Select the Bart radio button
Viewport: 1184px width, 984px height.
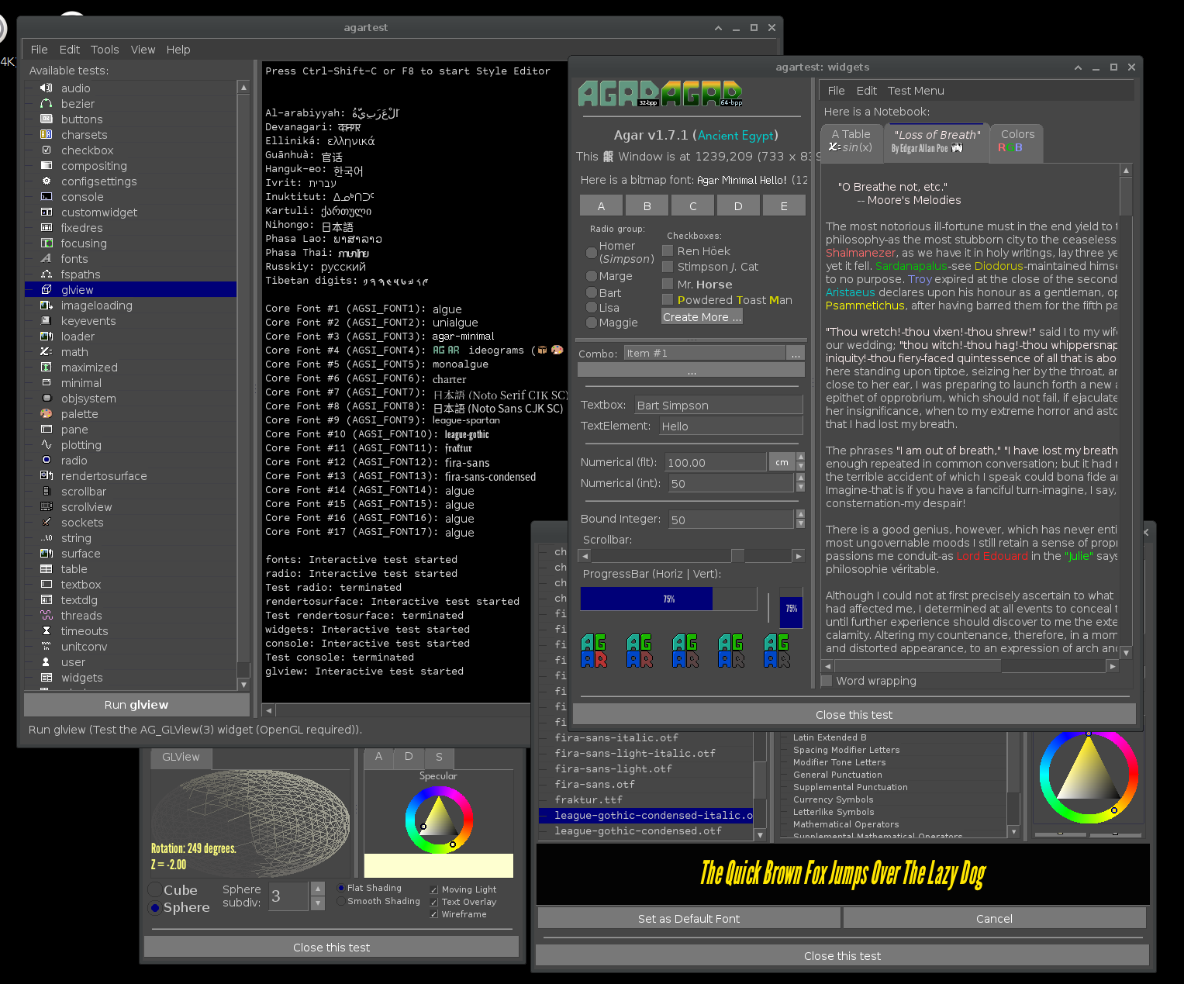tap(592, 293)
